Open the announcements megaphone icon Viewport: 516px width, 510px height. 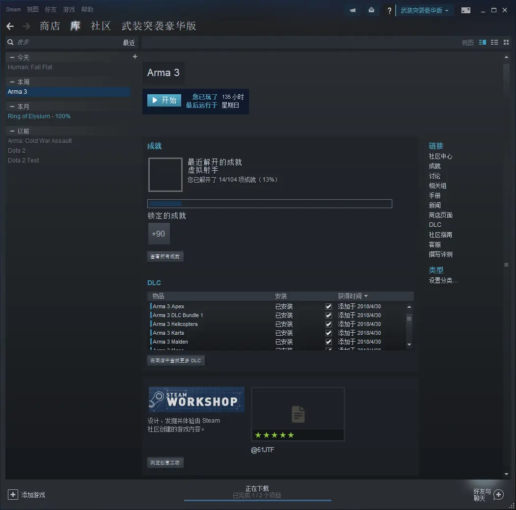pos(353,10)
